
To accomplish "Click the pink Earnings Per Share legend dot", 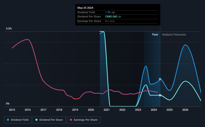I will pos(71,120).
